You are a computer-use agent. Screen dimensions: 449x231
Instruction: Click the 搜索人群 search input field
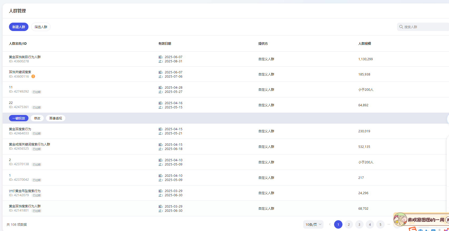tap(424, 27)
